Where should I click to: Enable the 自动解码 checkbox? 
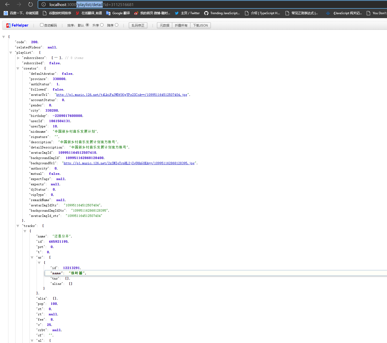pos(42,25)
